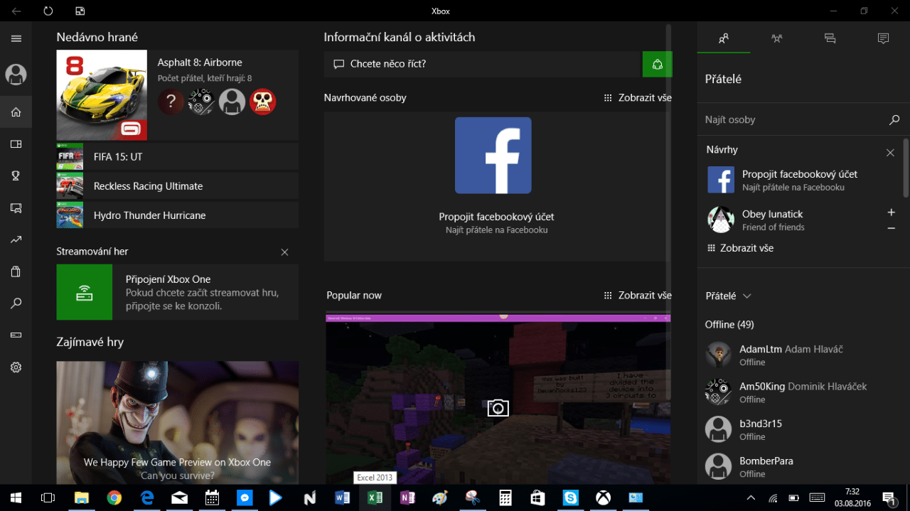Click Zobrazit vše under Návrhy in friends panel
Screen dimensions: 910x511
click(740, 248)
